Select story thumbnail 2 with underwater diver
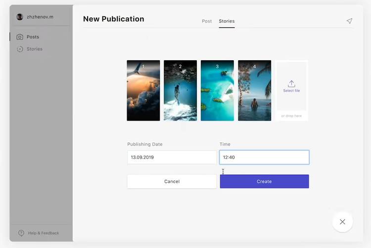Viewport: 371px width, 248px height. [180, 90]
